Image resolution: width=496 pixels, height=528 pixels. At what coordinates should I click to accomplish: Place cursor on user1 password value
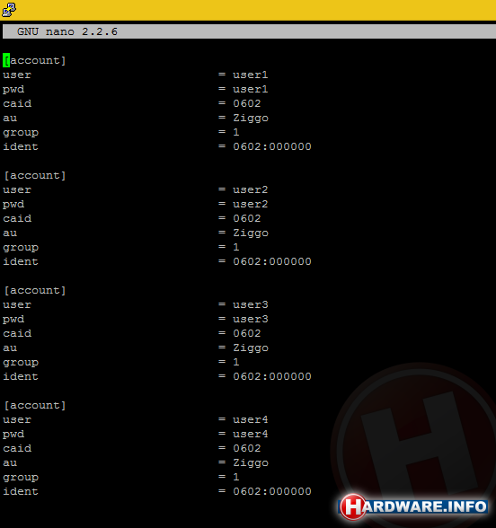(251, 89)
